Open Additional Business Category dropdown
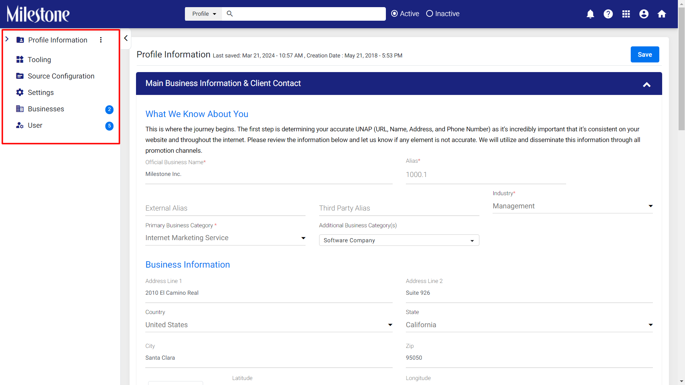The image size is (685, 385). click(399, 240)
